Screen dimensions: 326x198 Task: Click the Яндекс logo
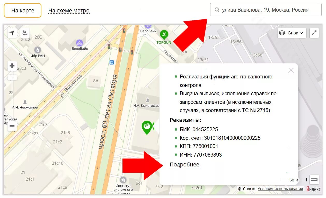(x=314, y=189)
